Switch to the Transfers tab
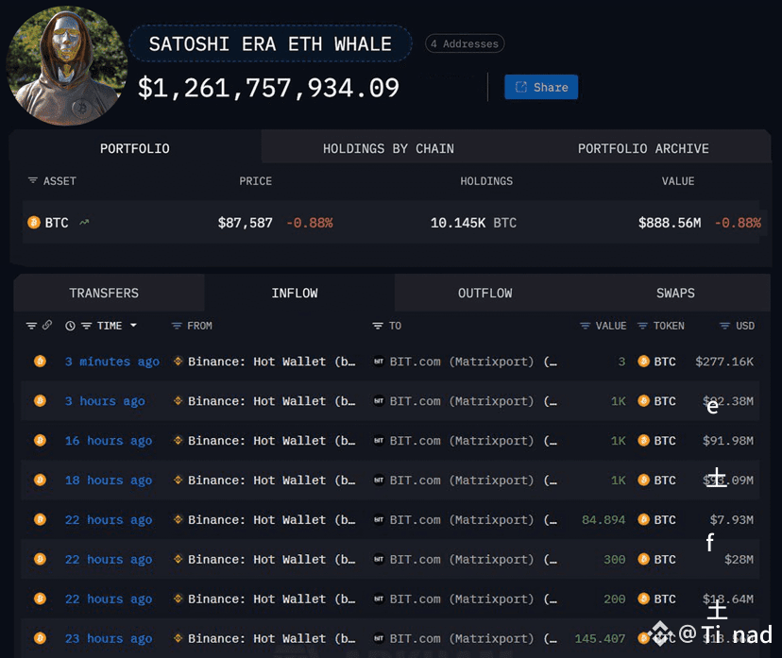 pyautogui.click(x=104, y=293)
